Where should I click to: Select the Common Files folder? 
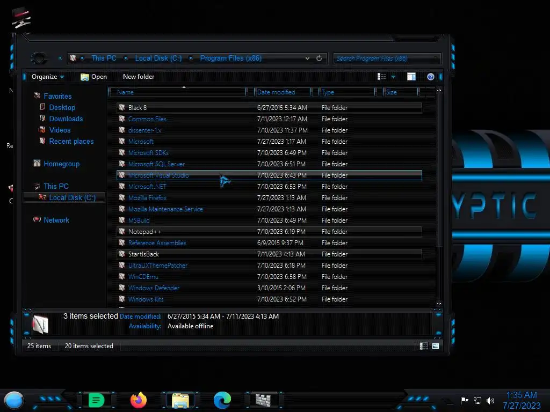269,119
